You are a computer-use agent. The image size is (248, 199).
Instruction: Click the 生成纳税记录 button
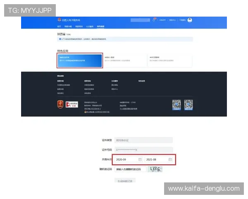click(125, 181)
